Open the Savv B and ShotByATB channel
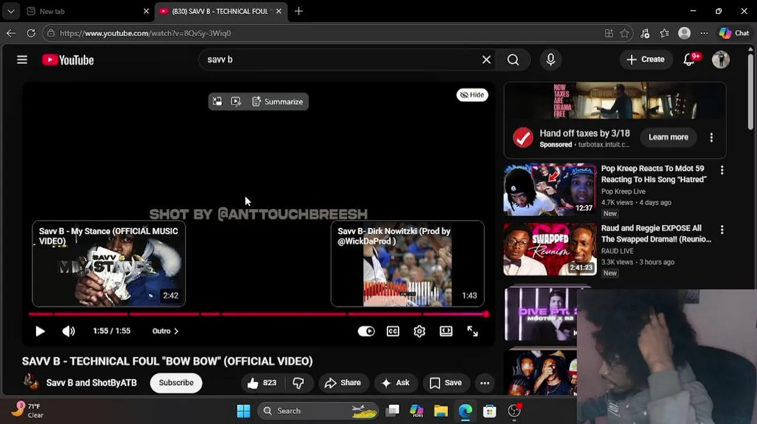Screen dimensions: 757x424 [x=91, y=383]
